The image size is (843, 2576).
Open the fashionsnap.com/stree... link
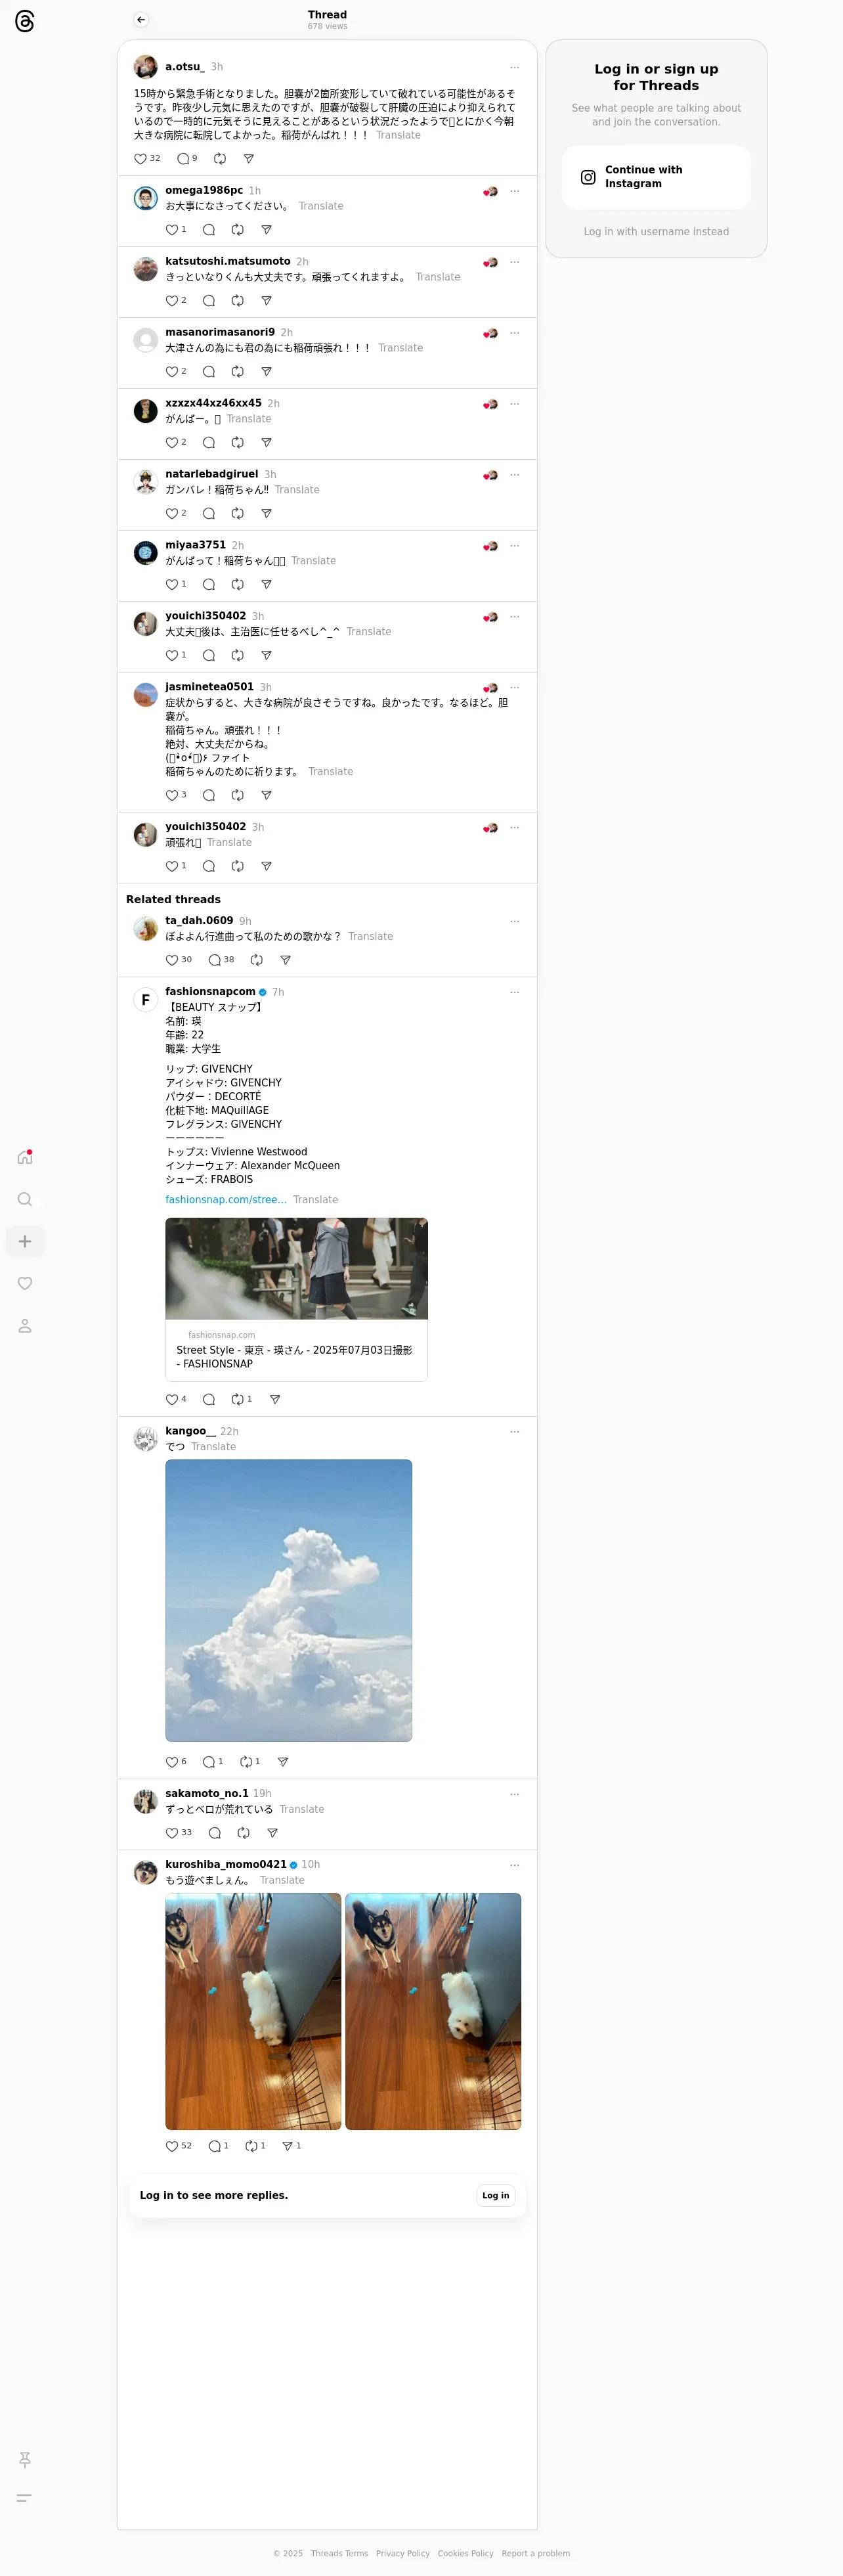coord(226,1199)
